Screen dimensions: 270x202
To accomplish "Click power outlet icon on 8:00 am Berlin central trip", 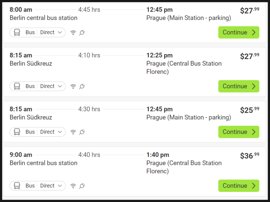I will 82,32.
